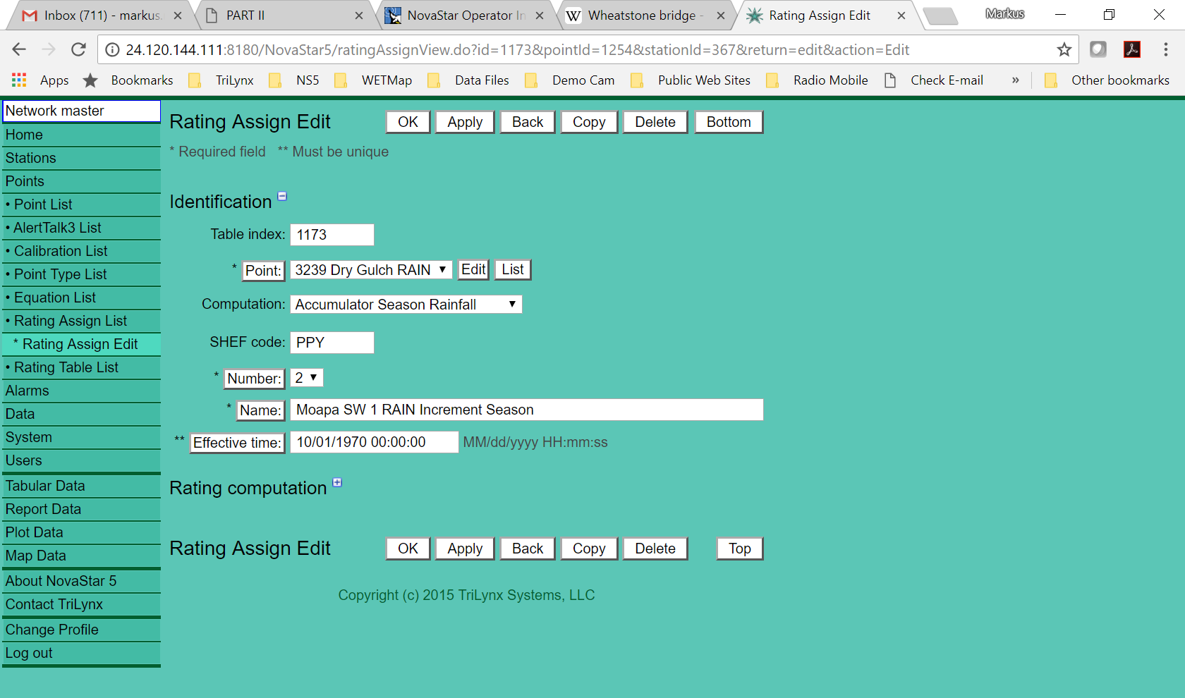Click the browser back arrow
Image resolution: width=1185 pixels, height=698 pixels.
click(x=19, y=49)
